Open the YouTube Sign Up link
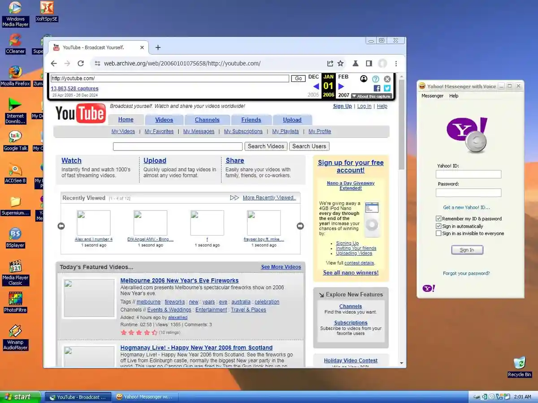 point(342,106)
